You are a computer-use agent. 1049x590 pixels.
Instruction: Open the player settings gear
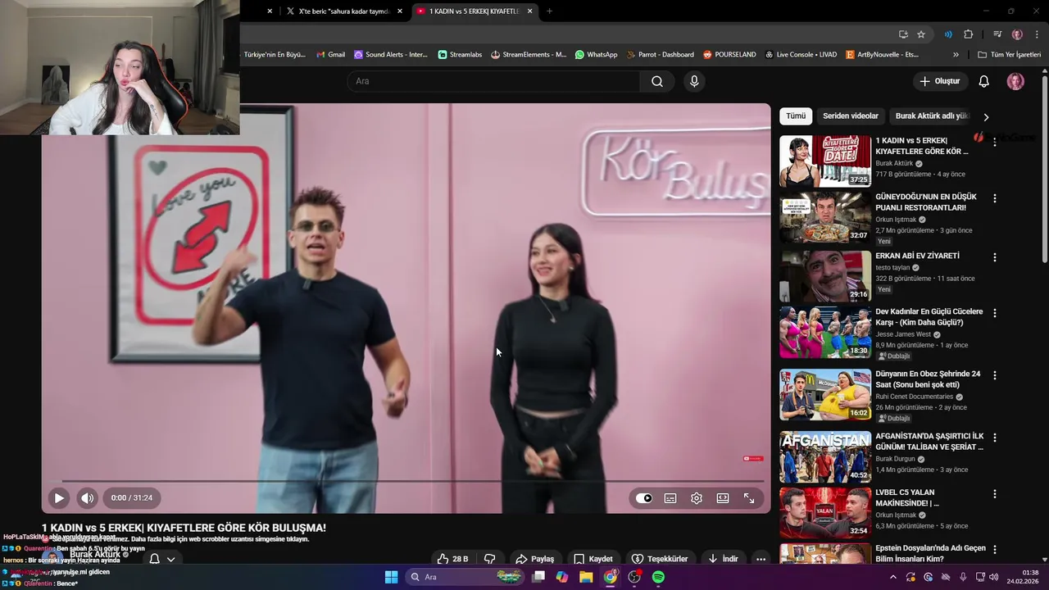[697, 498]
